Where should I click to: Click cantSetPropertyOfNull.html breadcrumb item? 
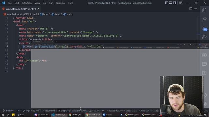click(x=22, y=14)
